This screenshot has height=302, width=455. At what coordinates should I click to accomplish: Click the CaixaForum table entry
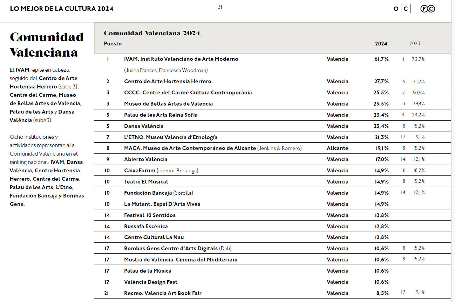click(x=140, y=171)
